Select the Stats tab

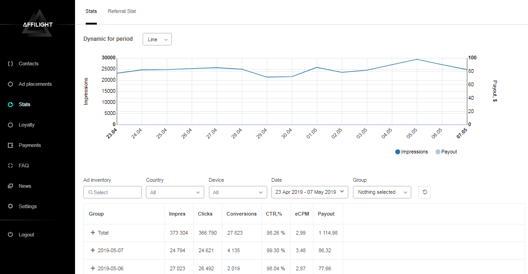pyautogui.click(x=91, y=11)
